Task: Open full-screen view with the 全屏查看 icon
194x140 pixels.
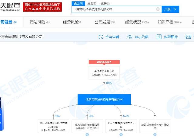Action: click(x=101, y=37)
